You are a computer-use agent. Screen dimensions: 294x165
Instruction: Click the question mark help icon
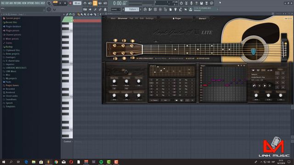[196, 3]
